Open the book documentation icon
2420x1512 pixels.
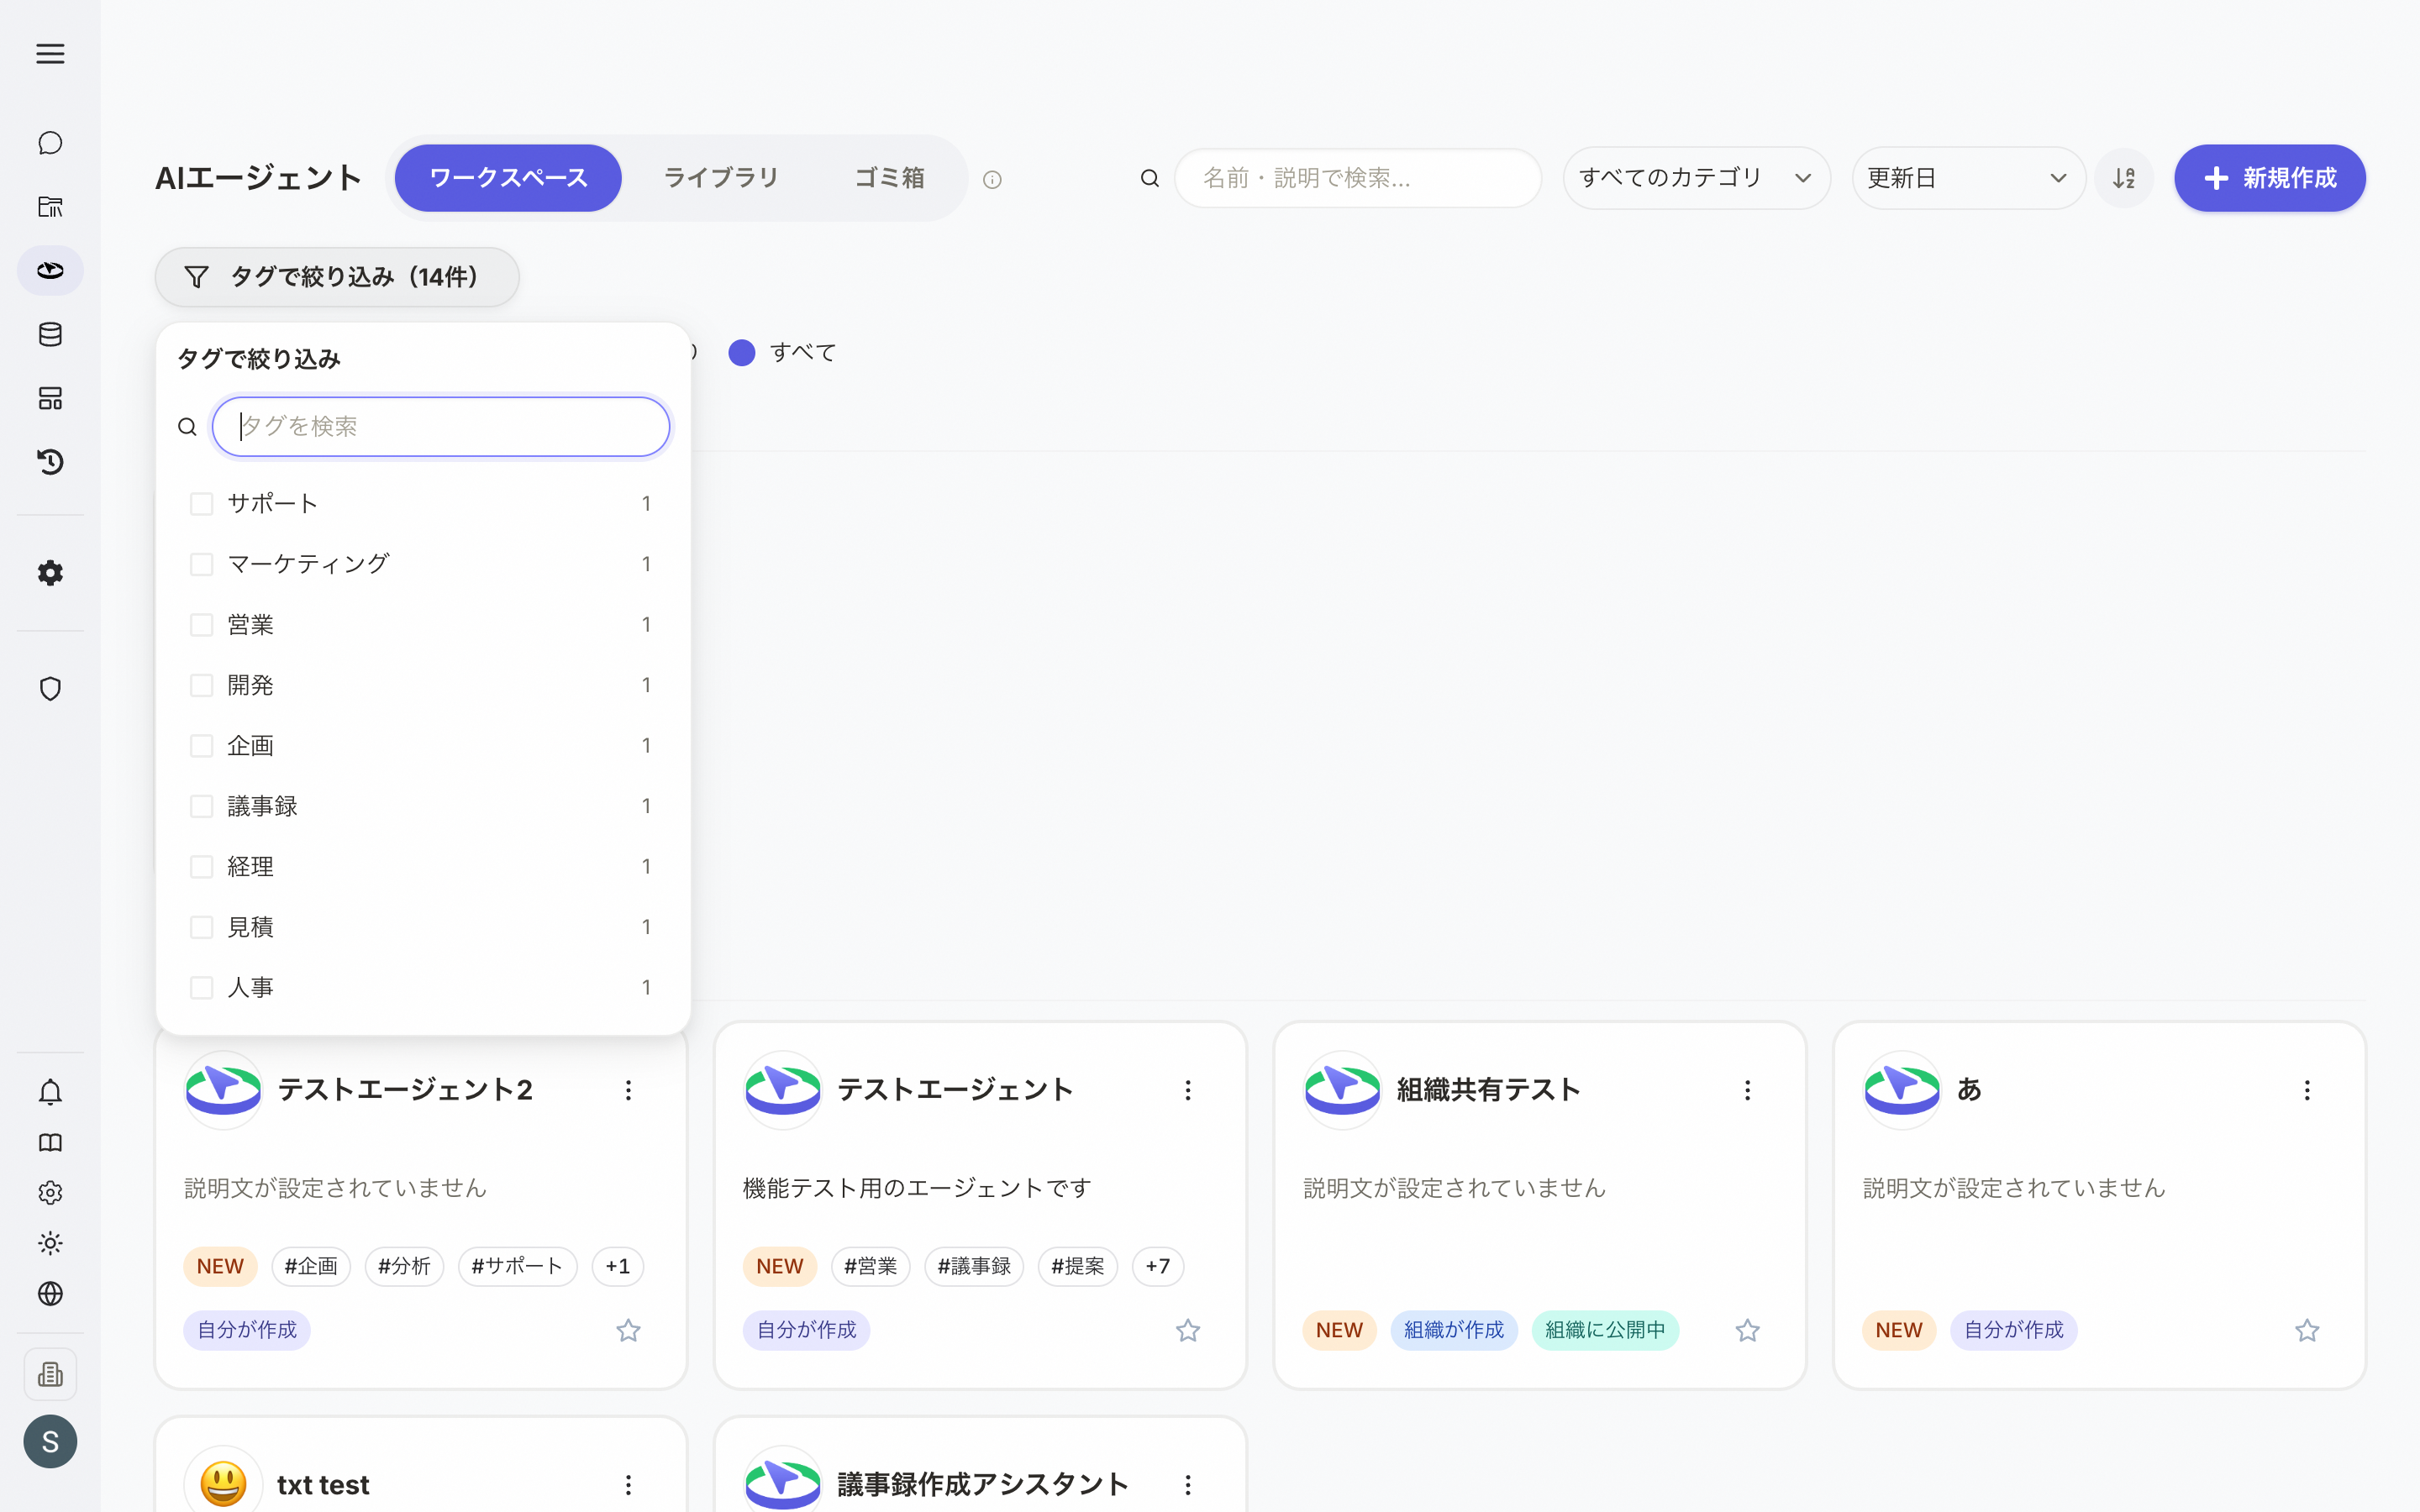tap(50, 1143)
